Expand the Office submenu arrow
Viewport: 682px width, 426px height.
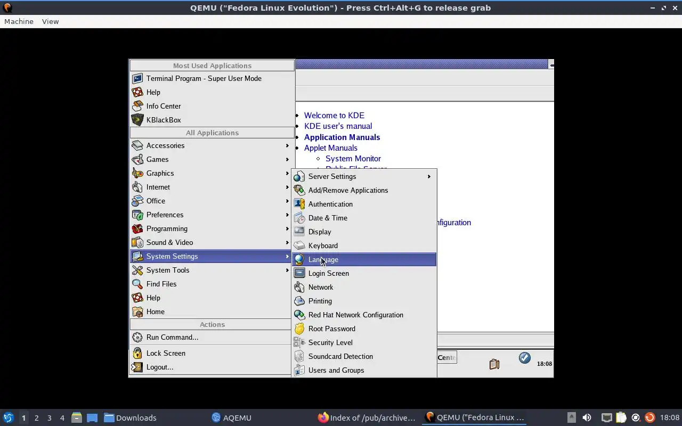(x=287, y=201)
